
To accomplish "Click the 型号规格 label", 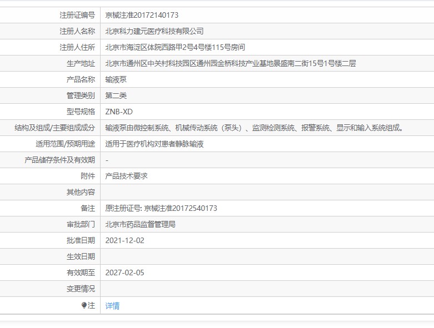I will (x=81, y=112).
